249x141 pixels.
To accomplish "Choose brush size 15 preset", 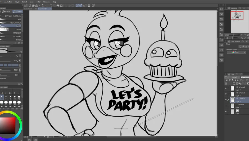I will point(19,97).
